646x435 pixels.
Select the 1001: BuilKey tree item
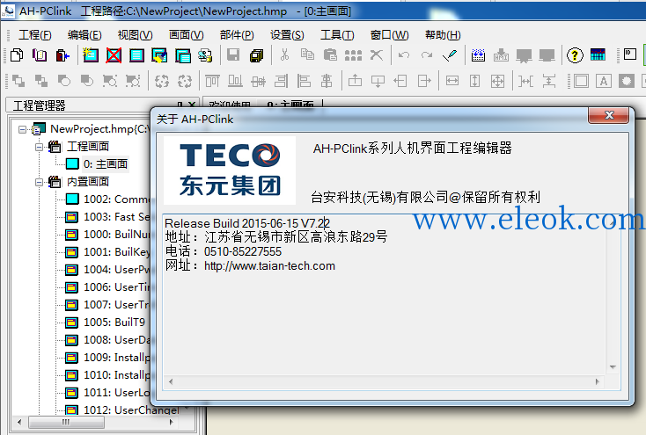pyautogui.click(x=116, y=252)
